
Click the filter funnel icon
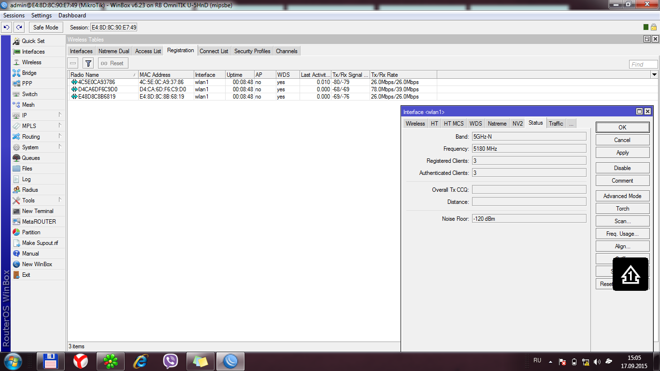pyautogui.click(x=88, y=63)
